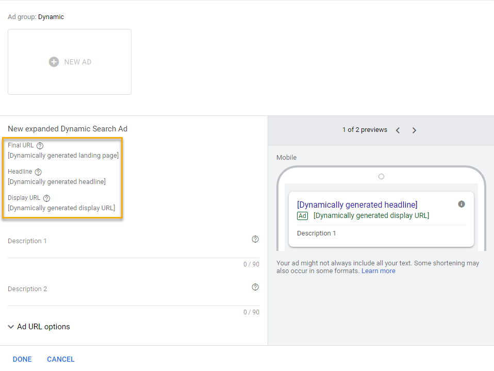
Task: Click the green Ad badge in the preview
Action: click(302, 216)
